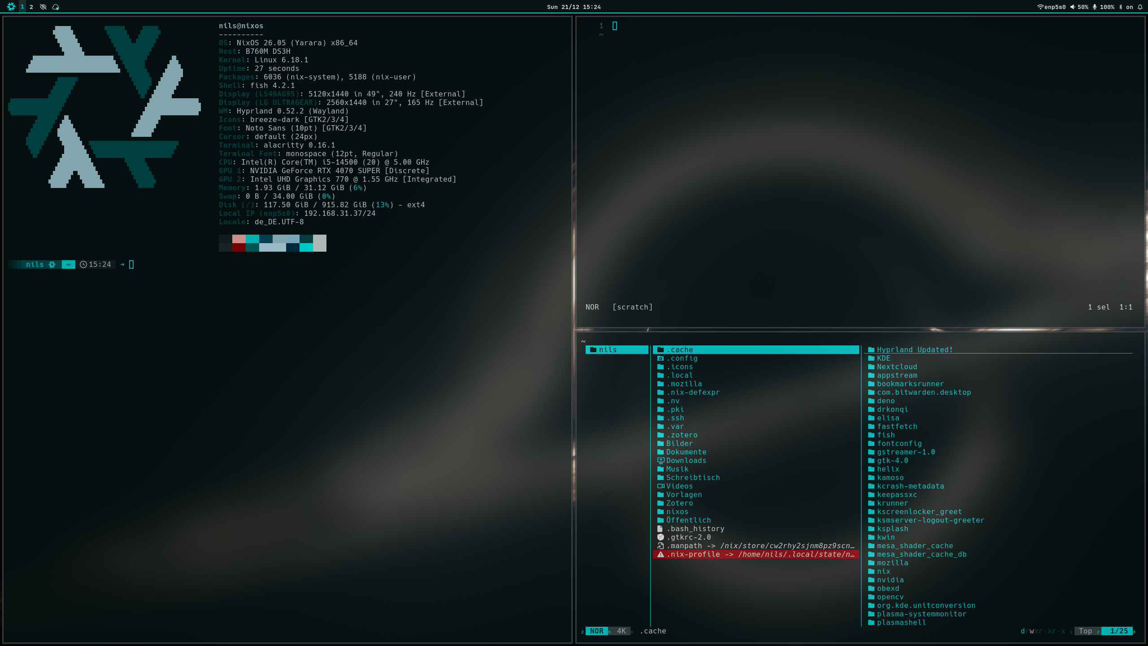Viewport: 1148px width, 646px height.
Task: Open notifications via the bell icon
Action: (x=1140, y=7)
